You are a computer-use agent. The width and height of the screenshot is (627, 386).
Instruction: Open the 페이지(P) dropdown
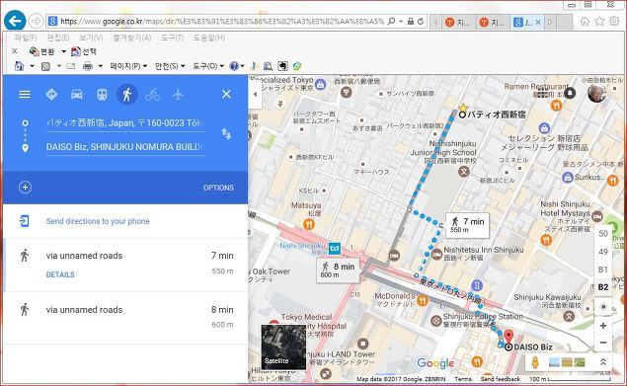[128, 66]
